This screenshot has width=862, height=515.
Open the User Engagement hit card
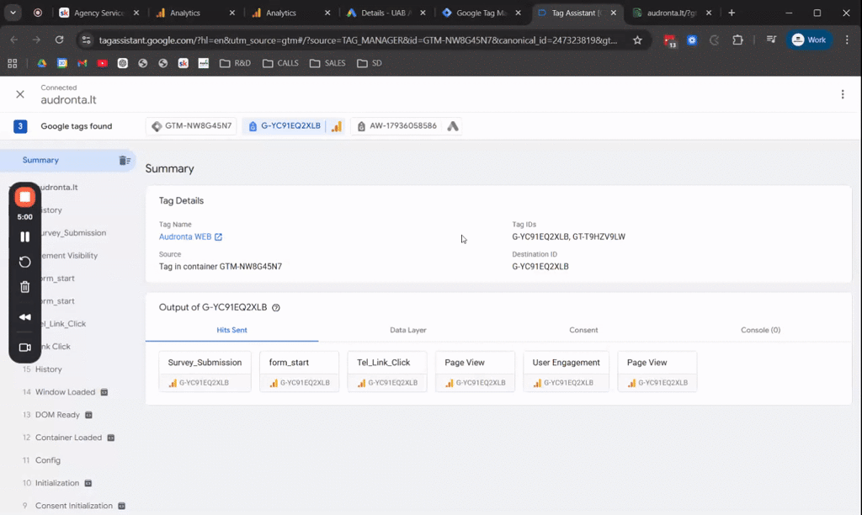(566, 372)
